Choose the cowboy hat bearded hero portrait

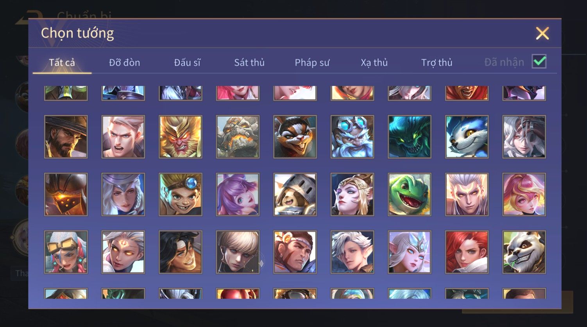[x=66, y=137]
